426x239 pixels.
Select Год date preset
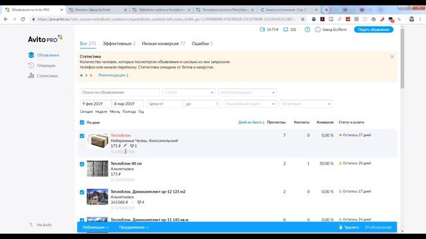point(141,112)
